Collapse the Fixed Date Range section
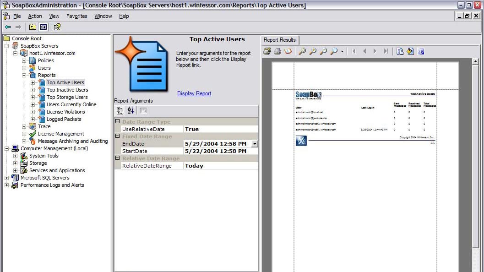This screenshot has width=484, height=272. tap(118, 136)
